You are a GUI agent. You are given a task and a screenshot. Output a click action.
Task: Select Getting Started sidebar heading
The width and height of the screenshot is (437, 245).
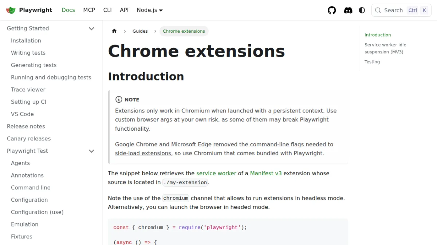(x=28, y=28)
